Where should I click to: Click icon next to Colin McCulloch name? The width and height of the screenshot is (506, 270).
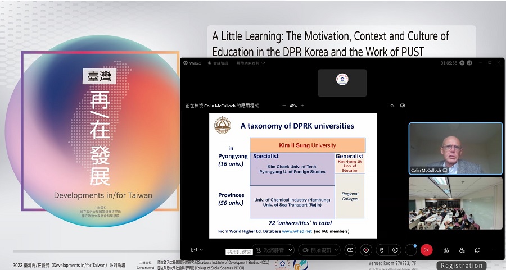(445, 170)
